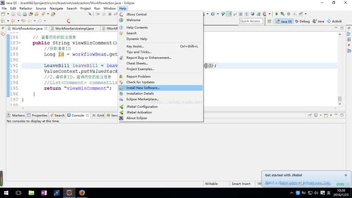Maximize the editor area
352x198 pixels.
tap(342, 28)
